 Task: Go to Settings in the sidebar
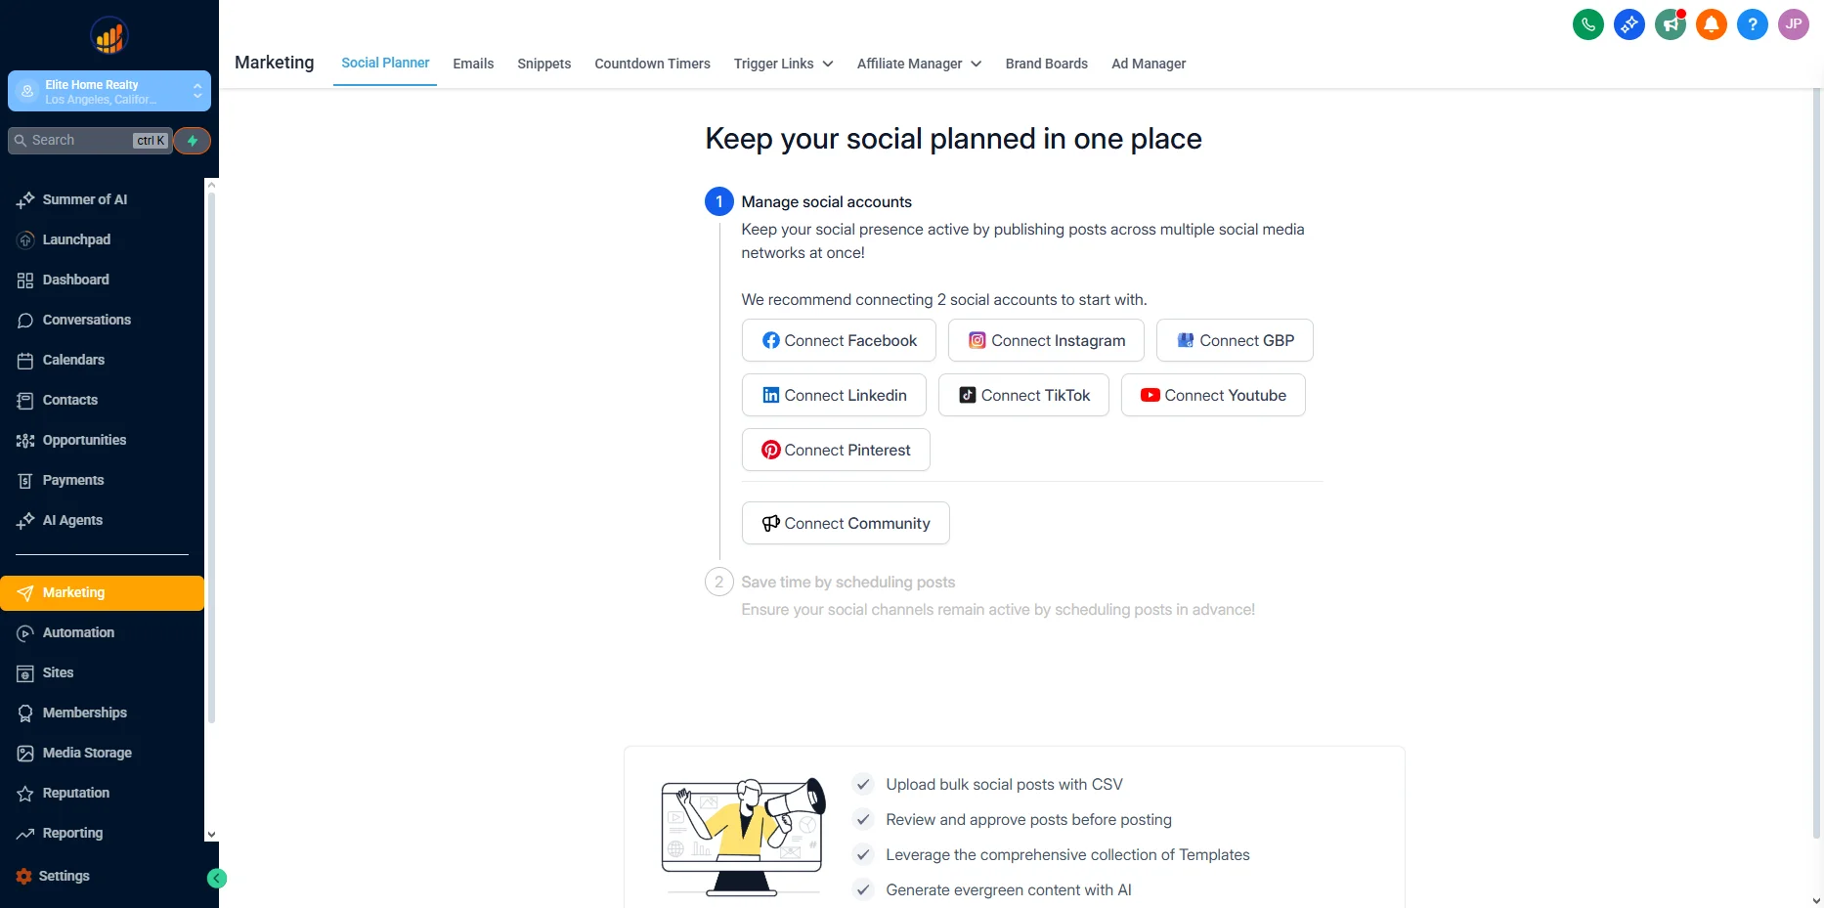[x=64, y=876]
